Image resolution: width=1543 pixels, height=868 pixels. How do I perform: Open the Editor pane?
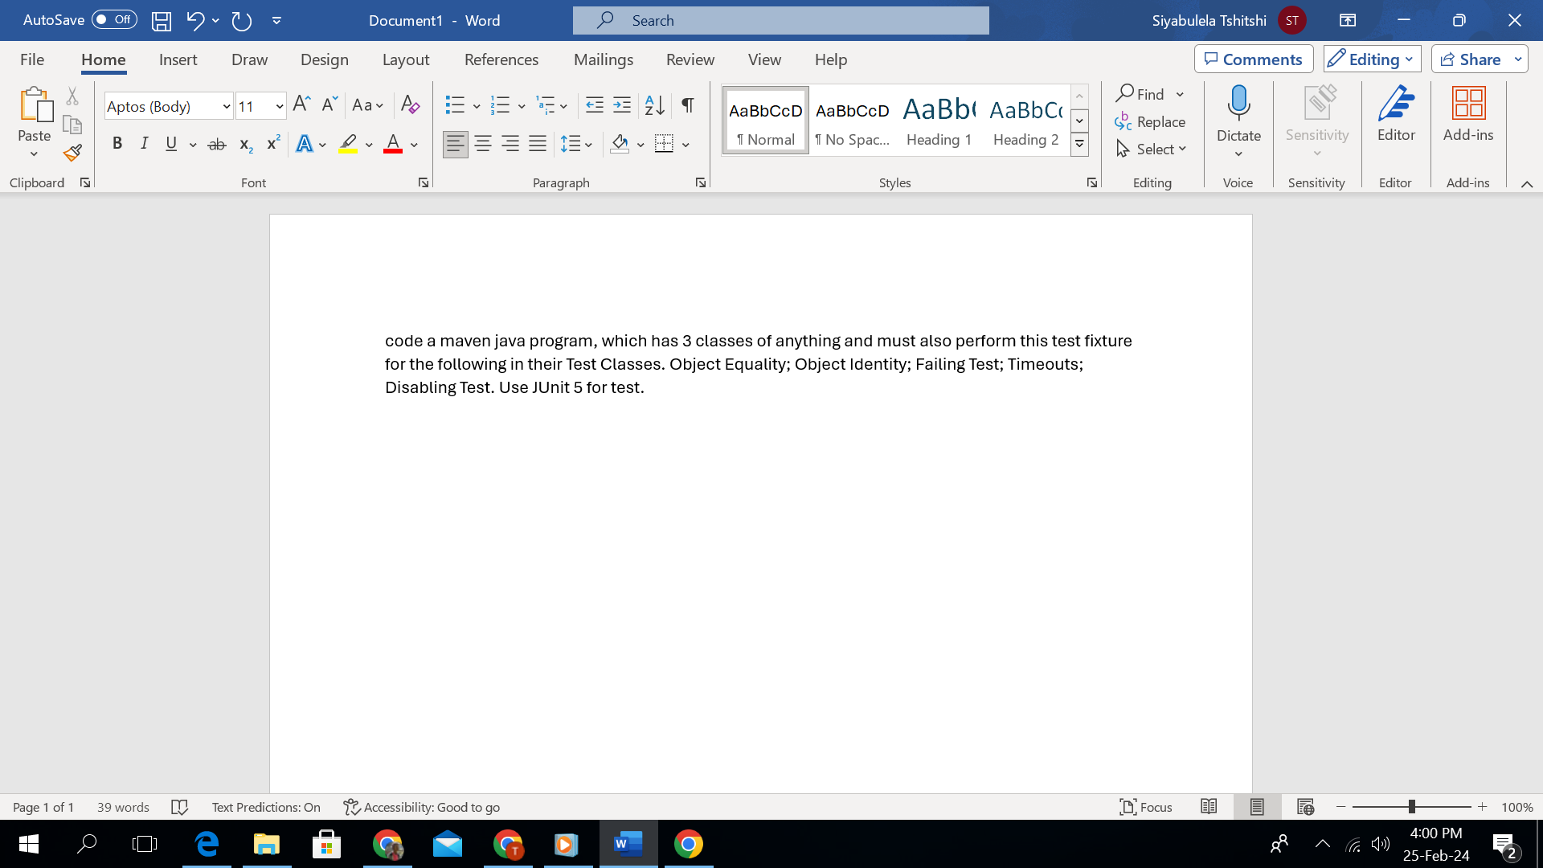1396,115
